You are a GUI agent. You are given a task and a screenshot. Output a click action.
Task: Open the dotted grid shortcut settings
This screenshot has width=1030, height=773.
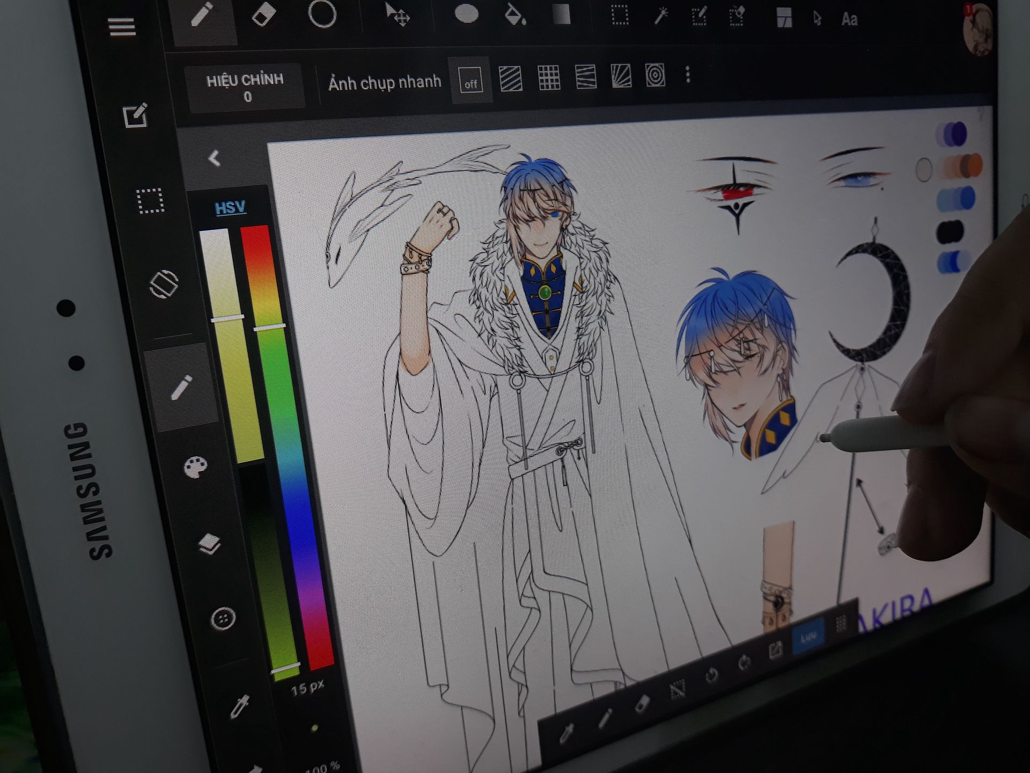pyautogui.click(x=841, y=623)
